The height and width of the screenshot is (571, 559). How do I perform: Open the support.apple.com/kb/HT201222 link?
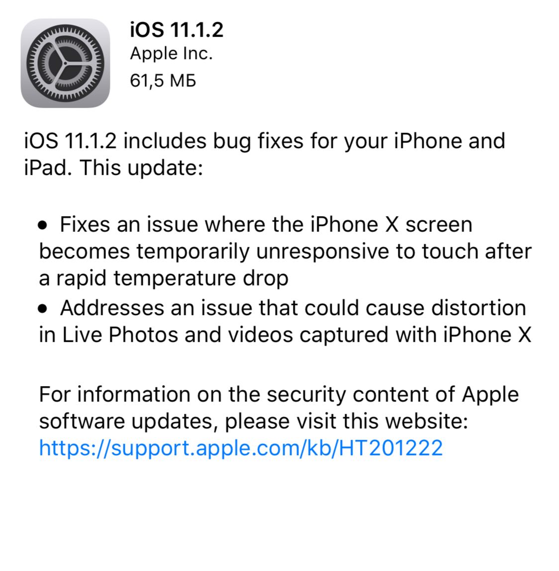click(x=241, y=448)
